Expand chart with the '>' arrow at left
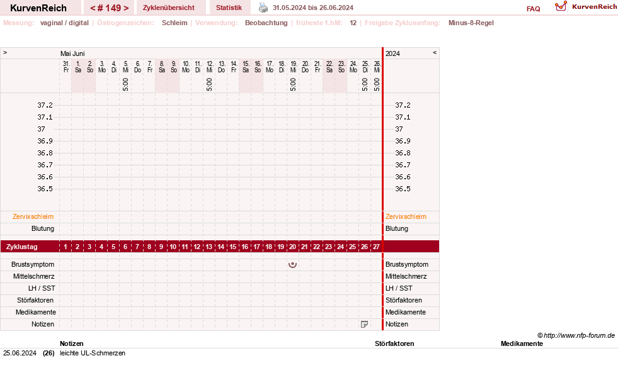 [5, 52]
